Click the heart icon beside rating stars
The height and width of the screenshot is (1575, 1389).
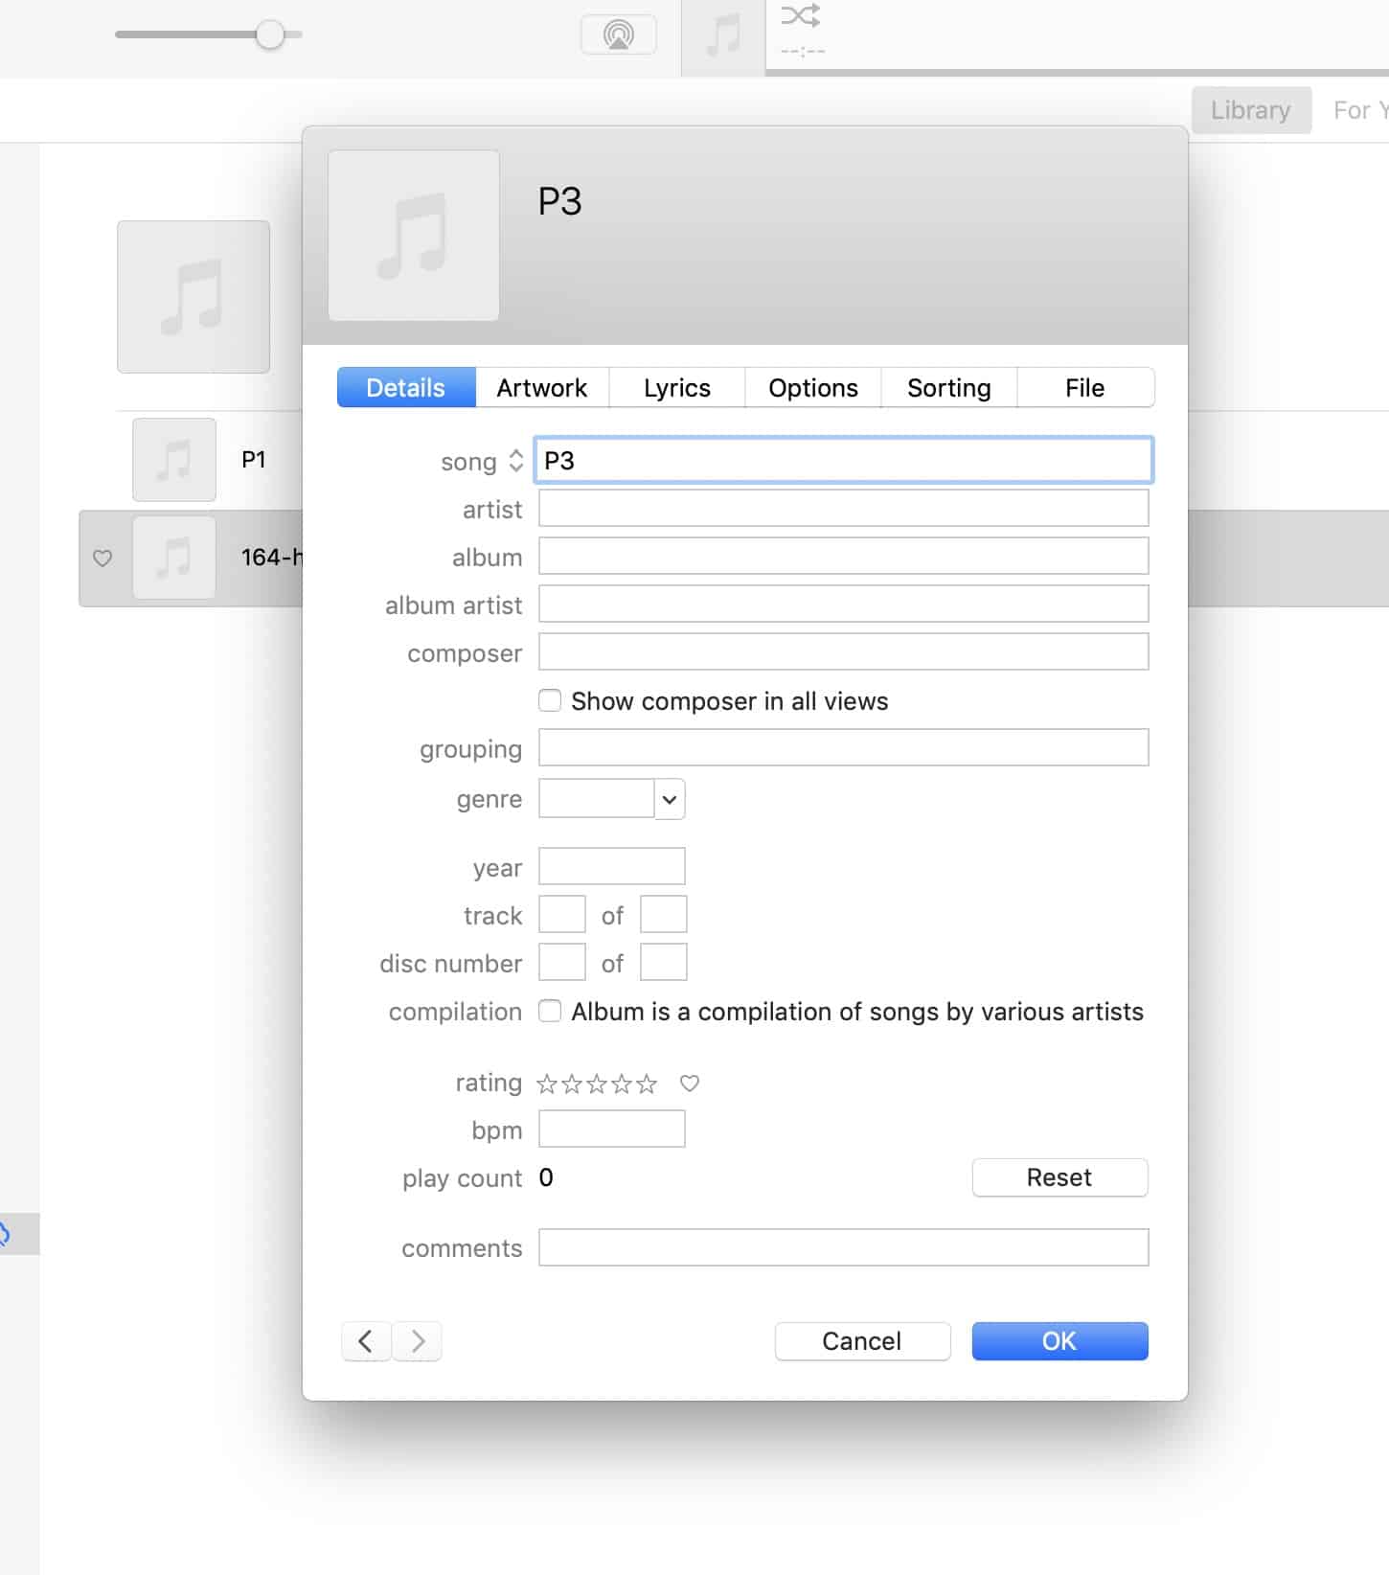tap(689, 1084)
